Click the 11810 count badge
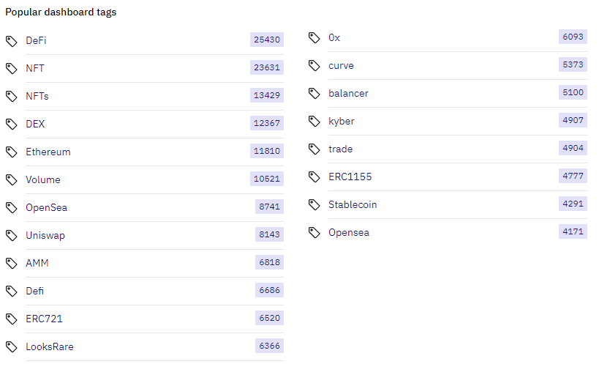The height and width of the screenshot is (375, 599). click(x=267, y=151)
